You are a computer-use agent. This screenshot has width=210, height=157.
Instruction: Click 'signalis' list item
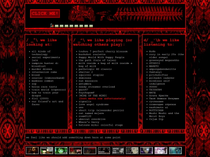(85, 102)
